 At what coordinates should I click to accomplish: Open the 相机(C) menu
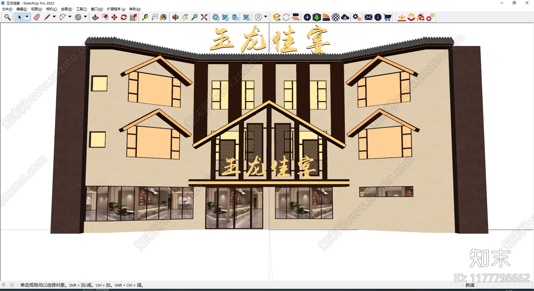tap(51, 9)
